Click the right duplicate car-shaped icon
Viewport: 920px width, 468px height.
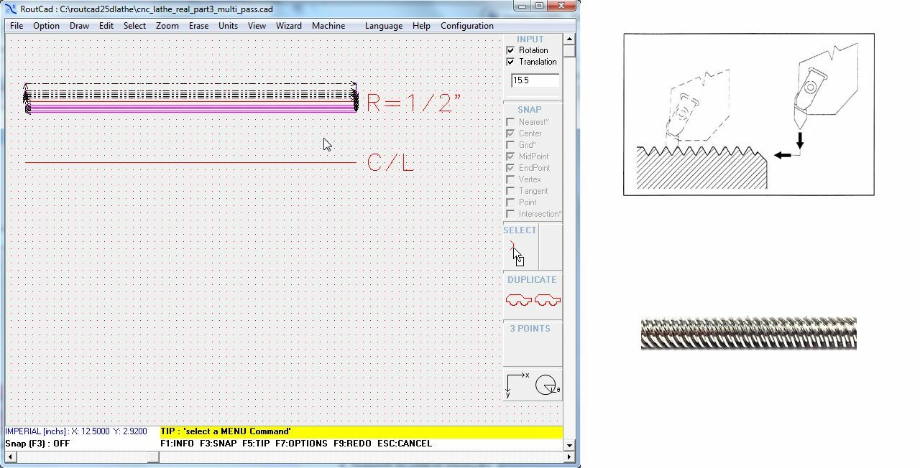click(548, 300)
